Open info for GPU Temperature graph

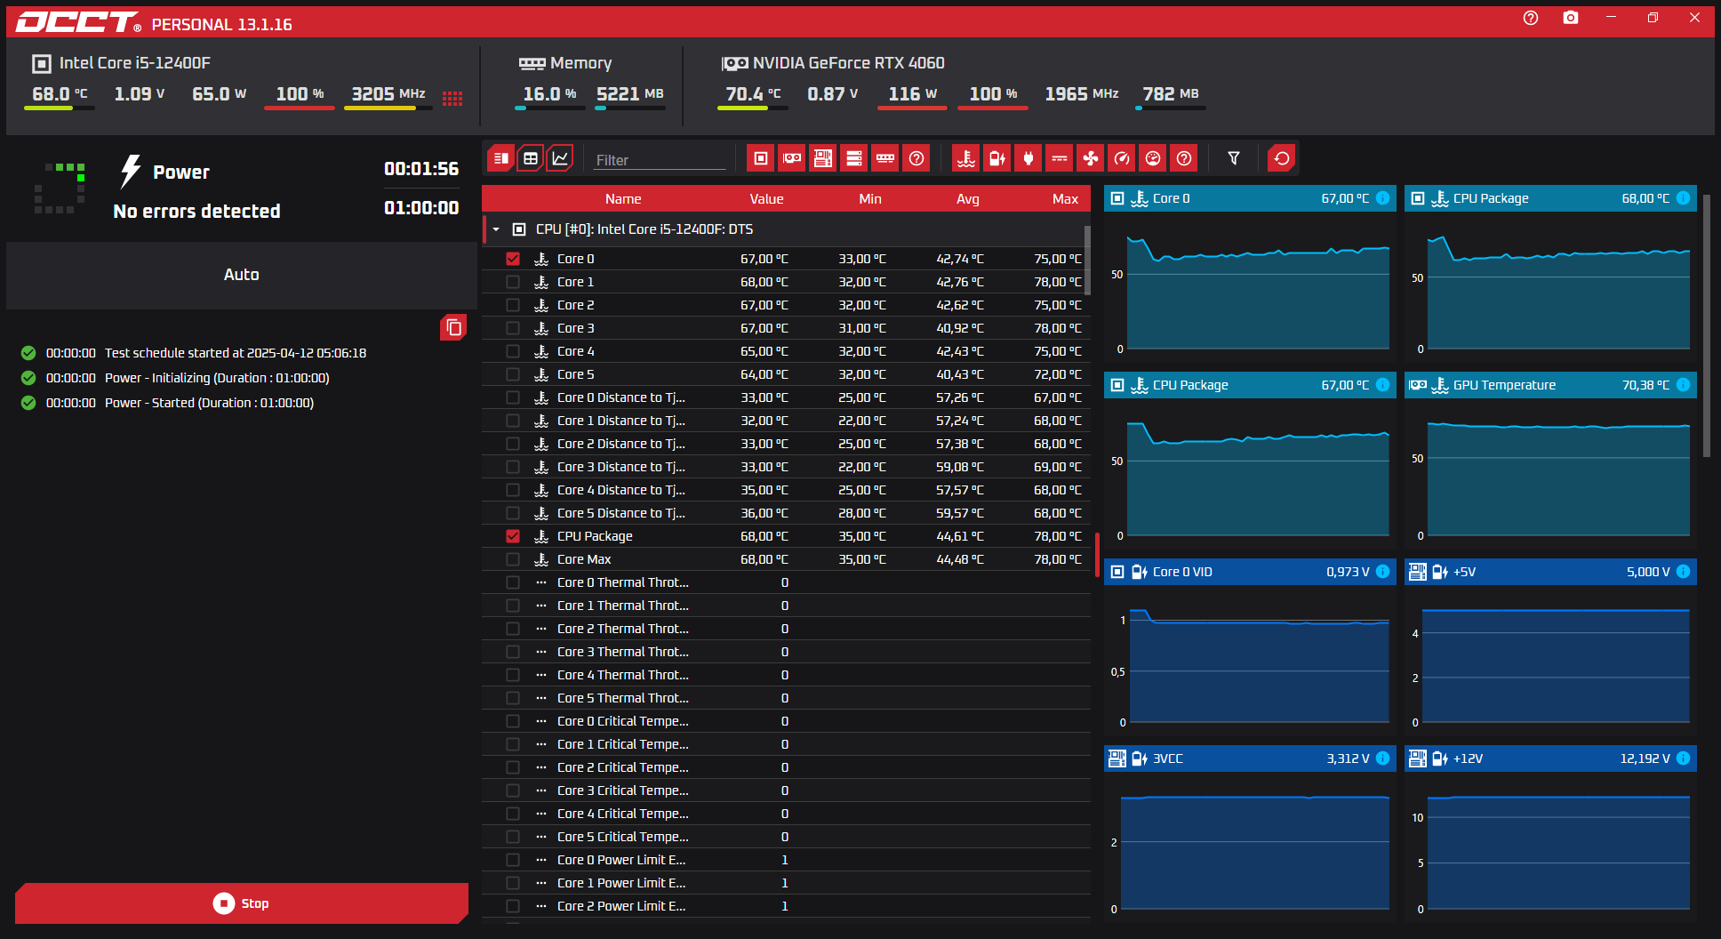(1683, 385)
